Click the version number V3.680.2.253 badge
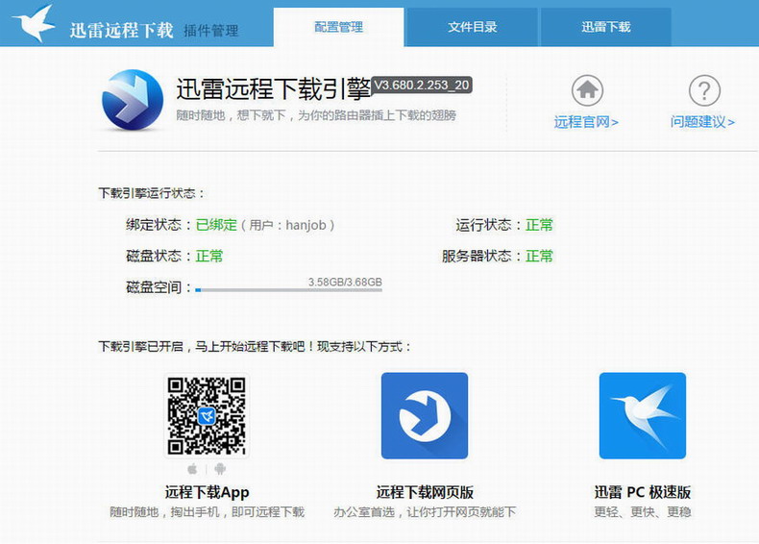 [422, 86]
